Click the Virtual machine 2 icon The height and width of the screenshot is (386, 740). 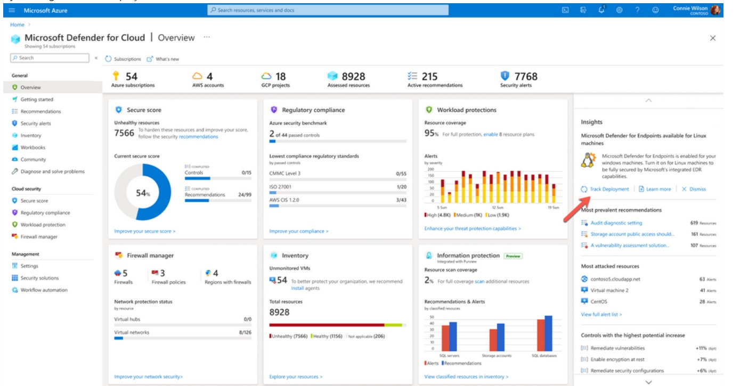[584, 290]
